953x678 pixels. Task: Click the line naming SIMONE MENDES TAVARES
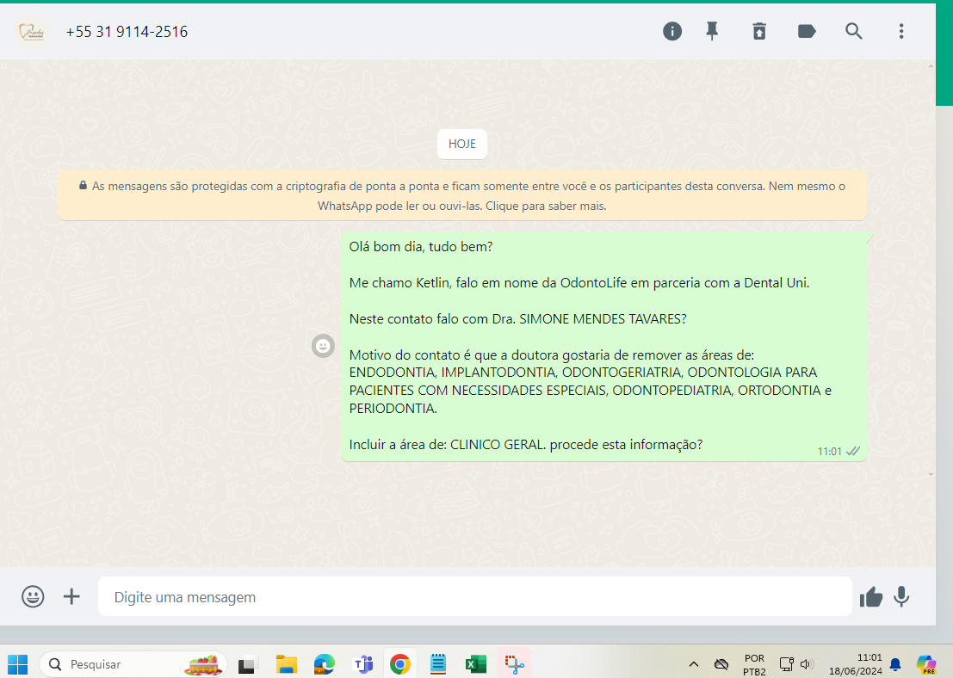pyautogui.click(x=518, y=319)
